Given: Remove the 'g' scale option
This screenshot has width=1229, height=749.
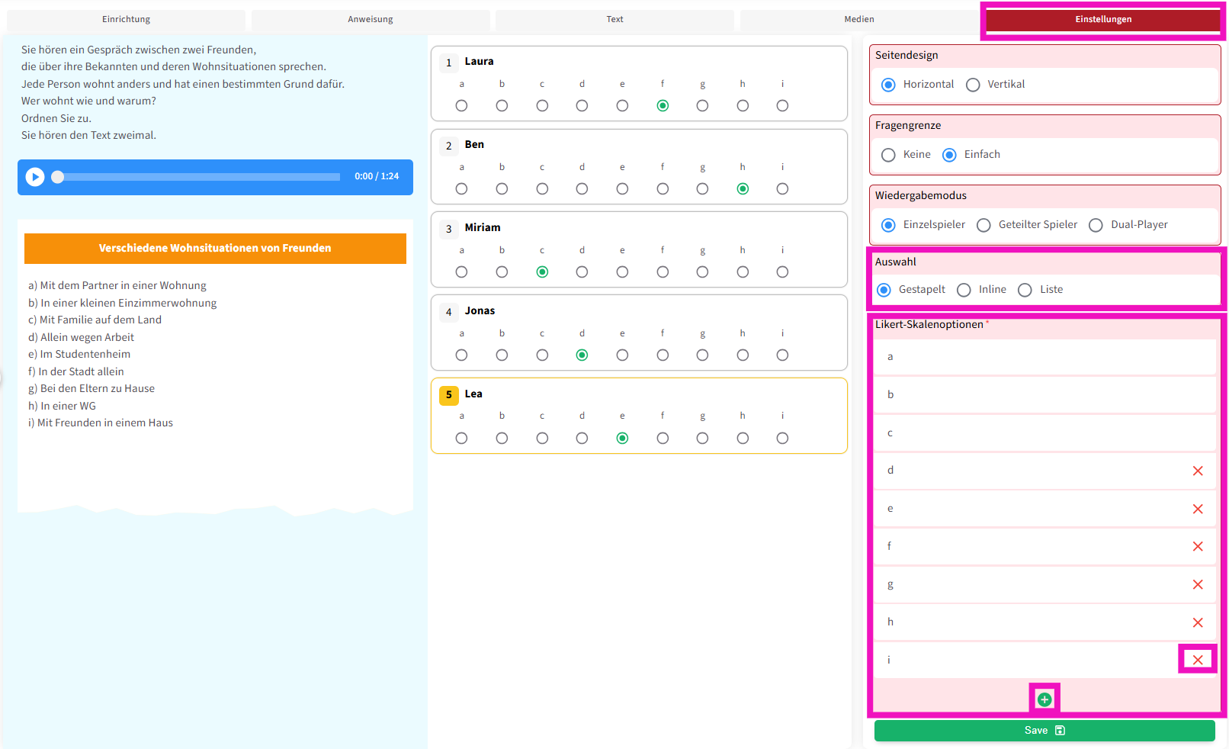Looking at the screenshot, I should pyautogui.click(x=1197, y=585).
